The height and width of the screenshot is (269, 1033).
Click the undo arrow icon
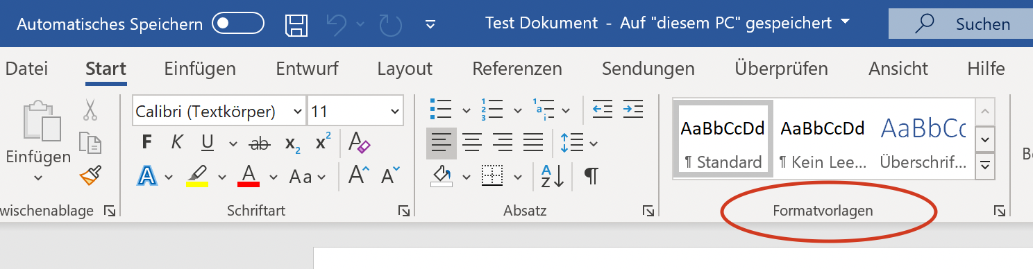337,24
